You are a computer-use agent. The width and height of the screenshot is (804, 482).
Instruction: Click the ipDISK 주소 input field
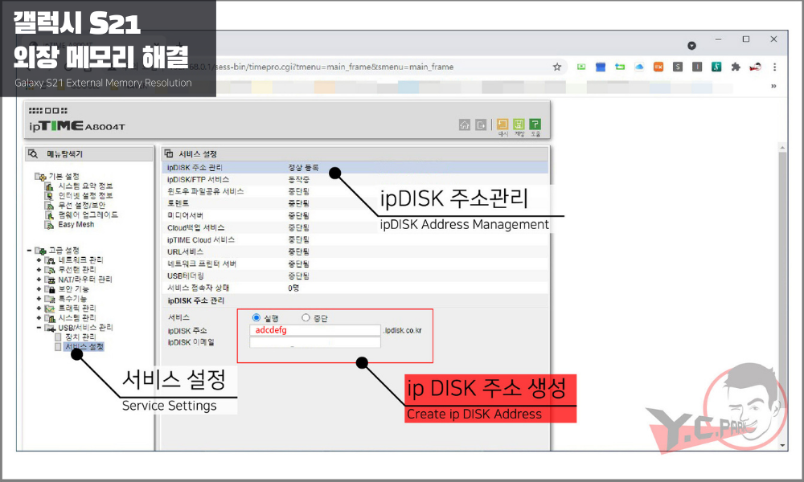[315, 330]
